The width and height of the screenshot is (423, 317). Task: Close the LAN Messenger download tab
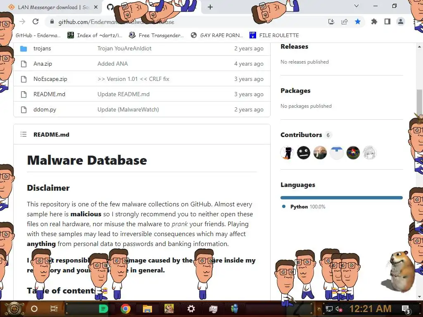96,7
